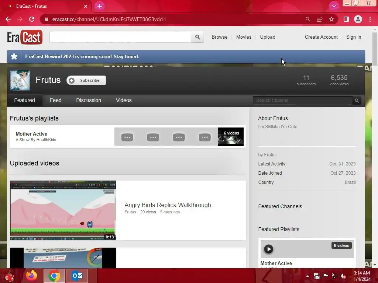Click the browser forward arrow
Image resolution: width=378 pixels, height=283 pixels.
pos(20,19)
